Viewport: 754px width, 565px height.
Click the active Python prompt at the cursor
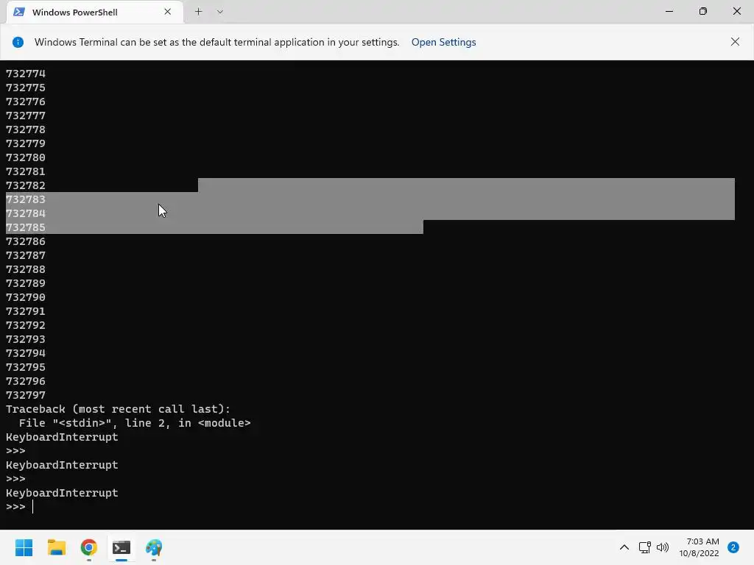tap(19, 506)
